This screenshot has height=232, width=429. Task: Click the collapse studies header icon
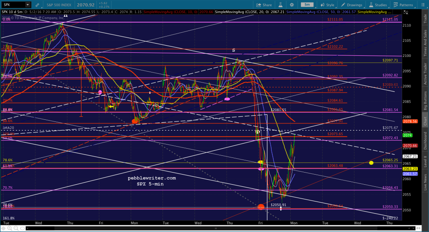coord(406,12)
